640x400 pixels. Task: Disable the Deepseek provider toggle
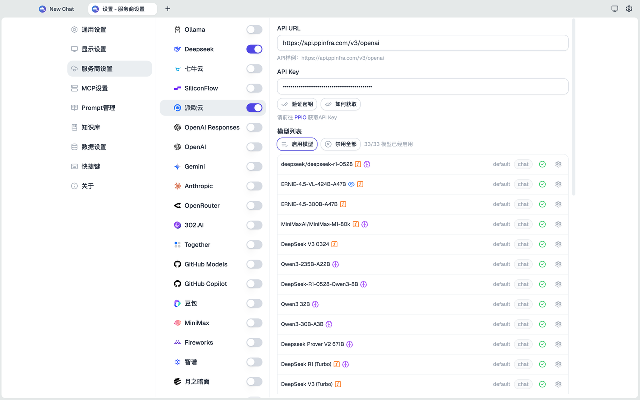point(254,49)
